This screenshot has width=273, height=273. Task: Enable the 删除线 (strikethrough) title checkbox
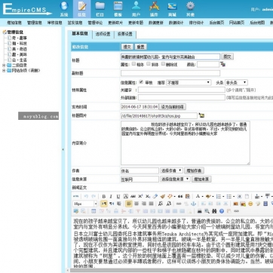point(163,64)
